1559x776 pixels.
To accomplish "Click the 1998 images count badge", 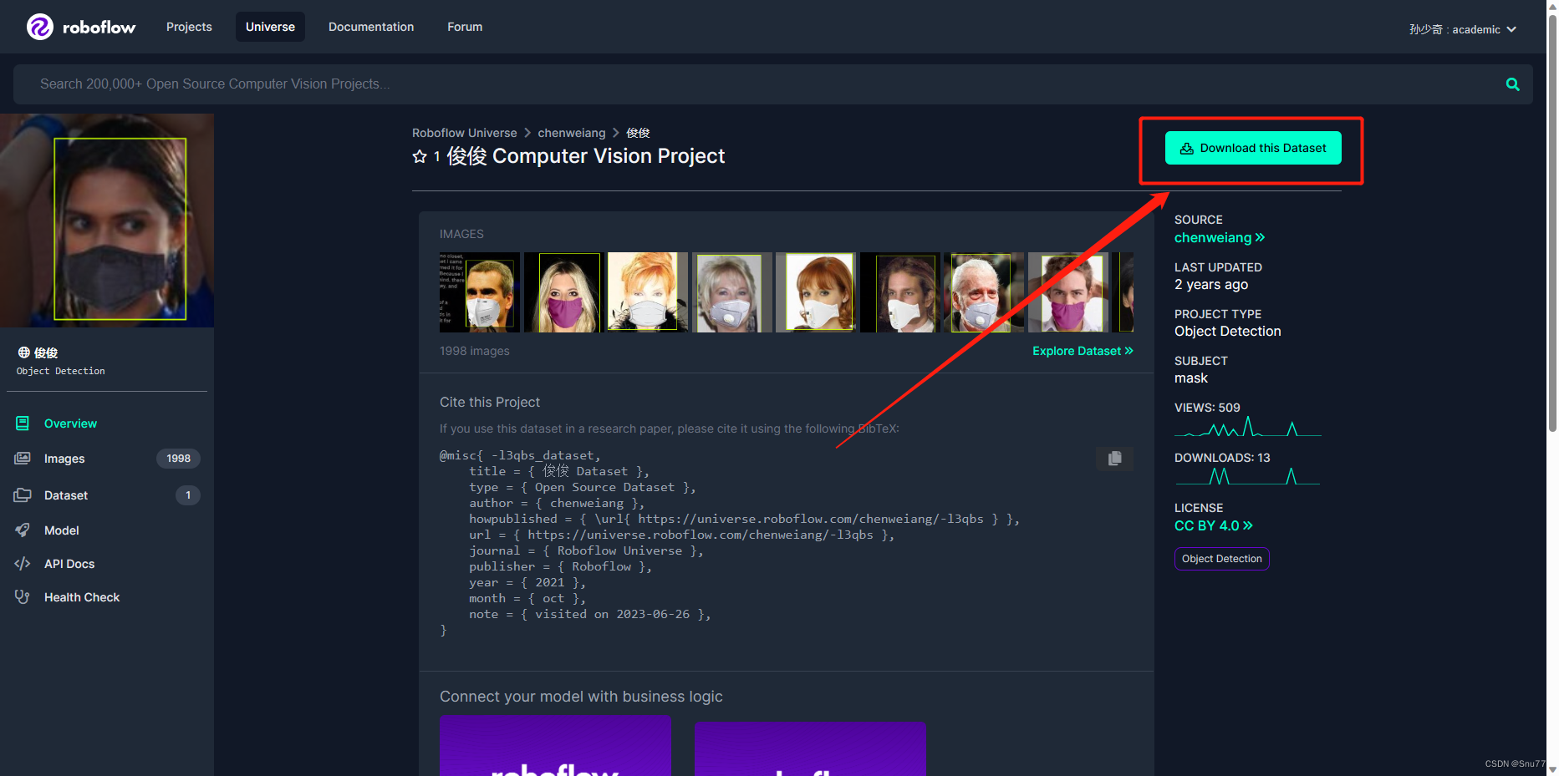I will 178,459.
